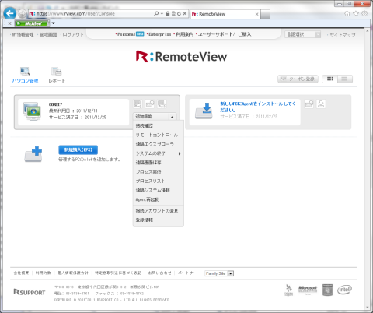Open the Enterprise link
The width and height of the screenshot is (373, 313).
click(x=159, y=34)
